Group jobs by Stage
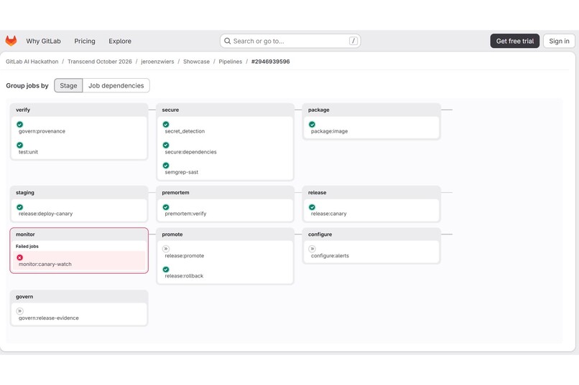 pos(68,85)
